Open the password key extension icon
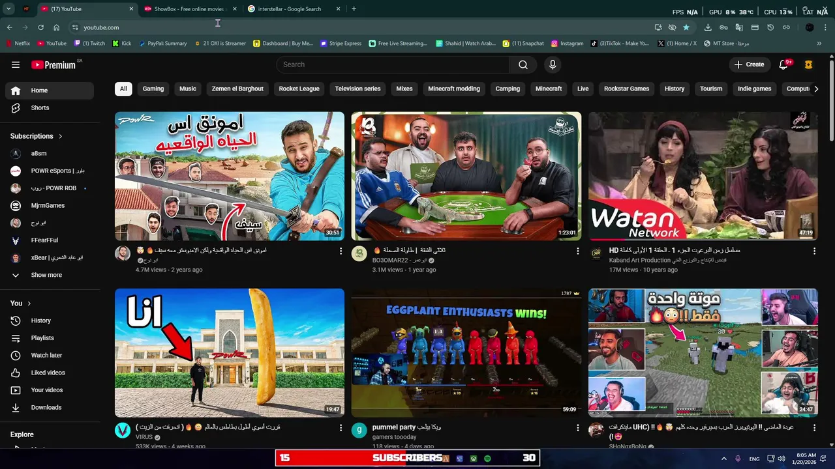Image resolution: width=835 pixels, height=469 pixels. pos(723,27)
